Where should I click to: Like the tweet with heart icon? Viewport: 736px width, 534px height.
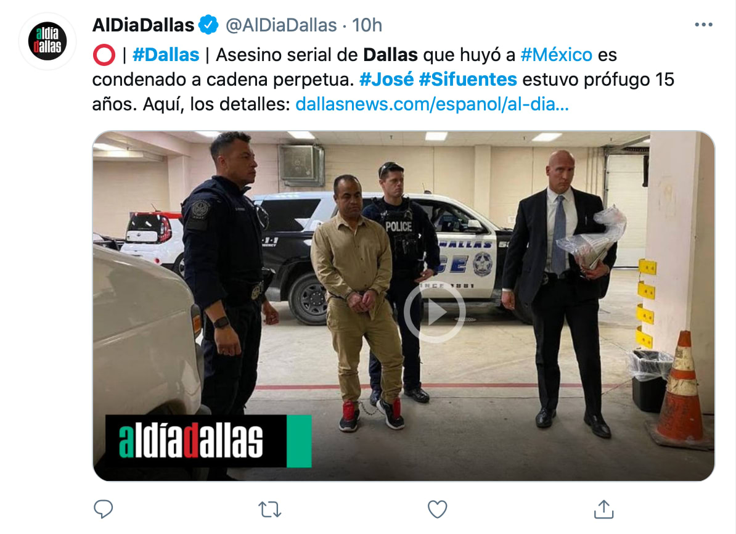(437, 509)
